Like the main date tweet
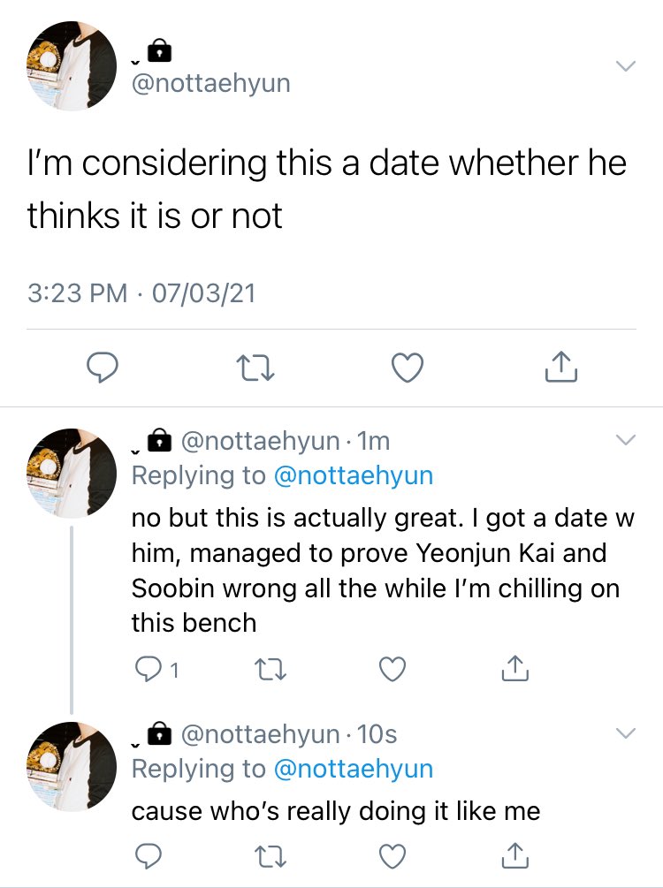Screen dimensions: 663x888 click(408, 367)
